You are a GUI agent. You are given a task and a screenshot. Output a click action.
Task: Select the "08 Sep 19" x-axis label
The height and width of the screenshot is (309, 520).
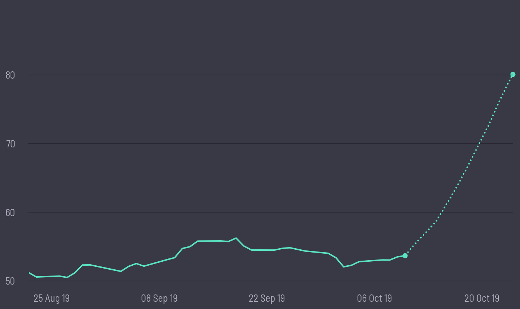pyautogui.click(x=159, y=298)
